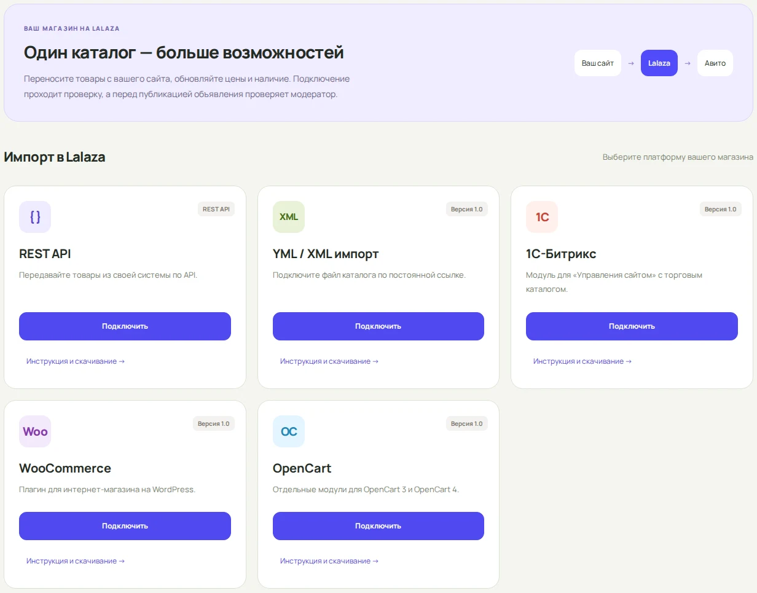
Task: Click the REST API curly braces icon
Action: pyautogui.click(x=35, y=217)
